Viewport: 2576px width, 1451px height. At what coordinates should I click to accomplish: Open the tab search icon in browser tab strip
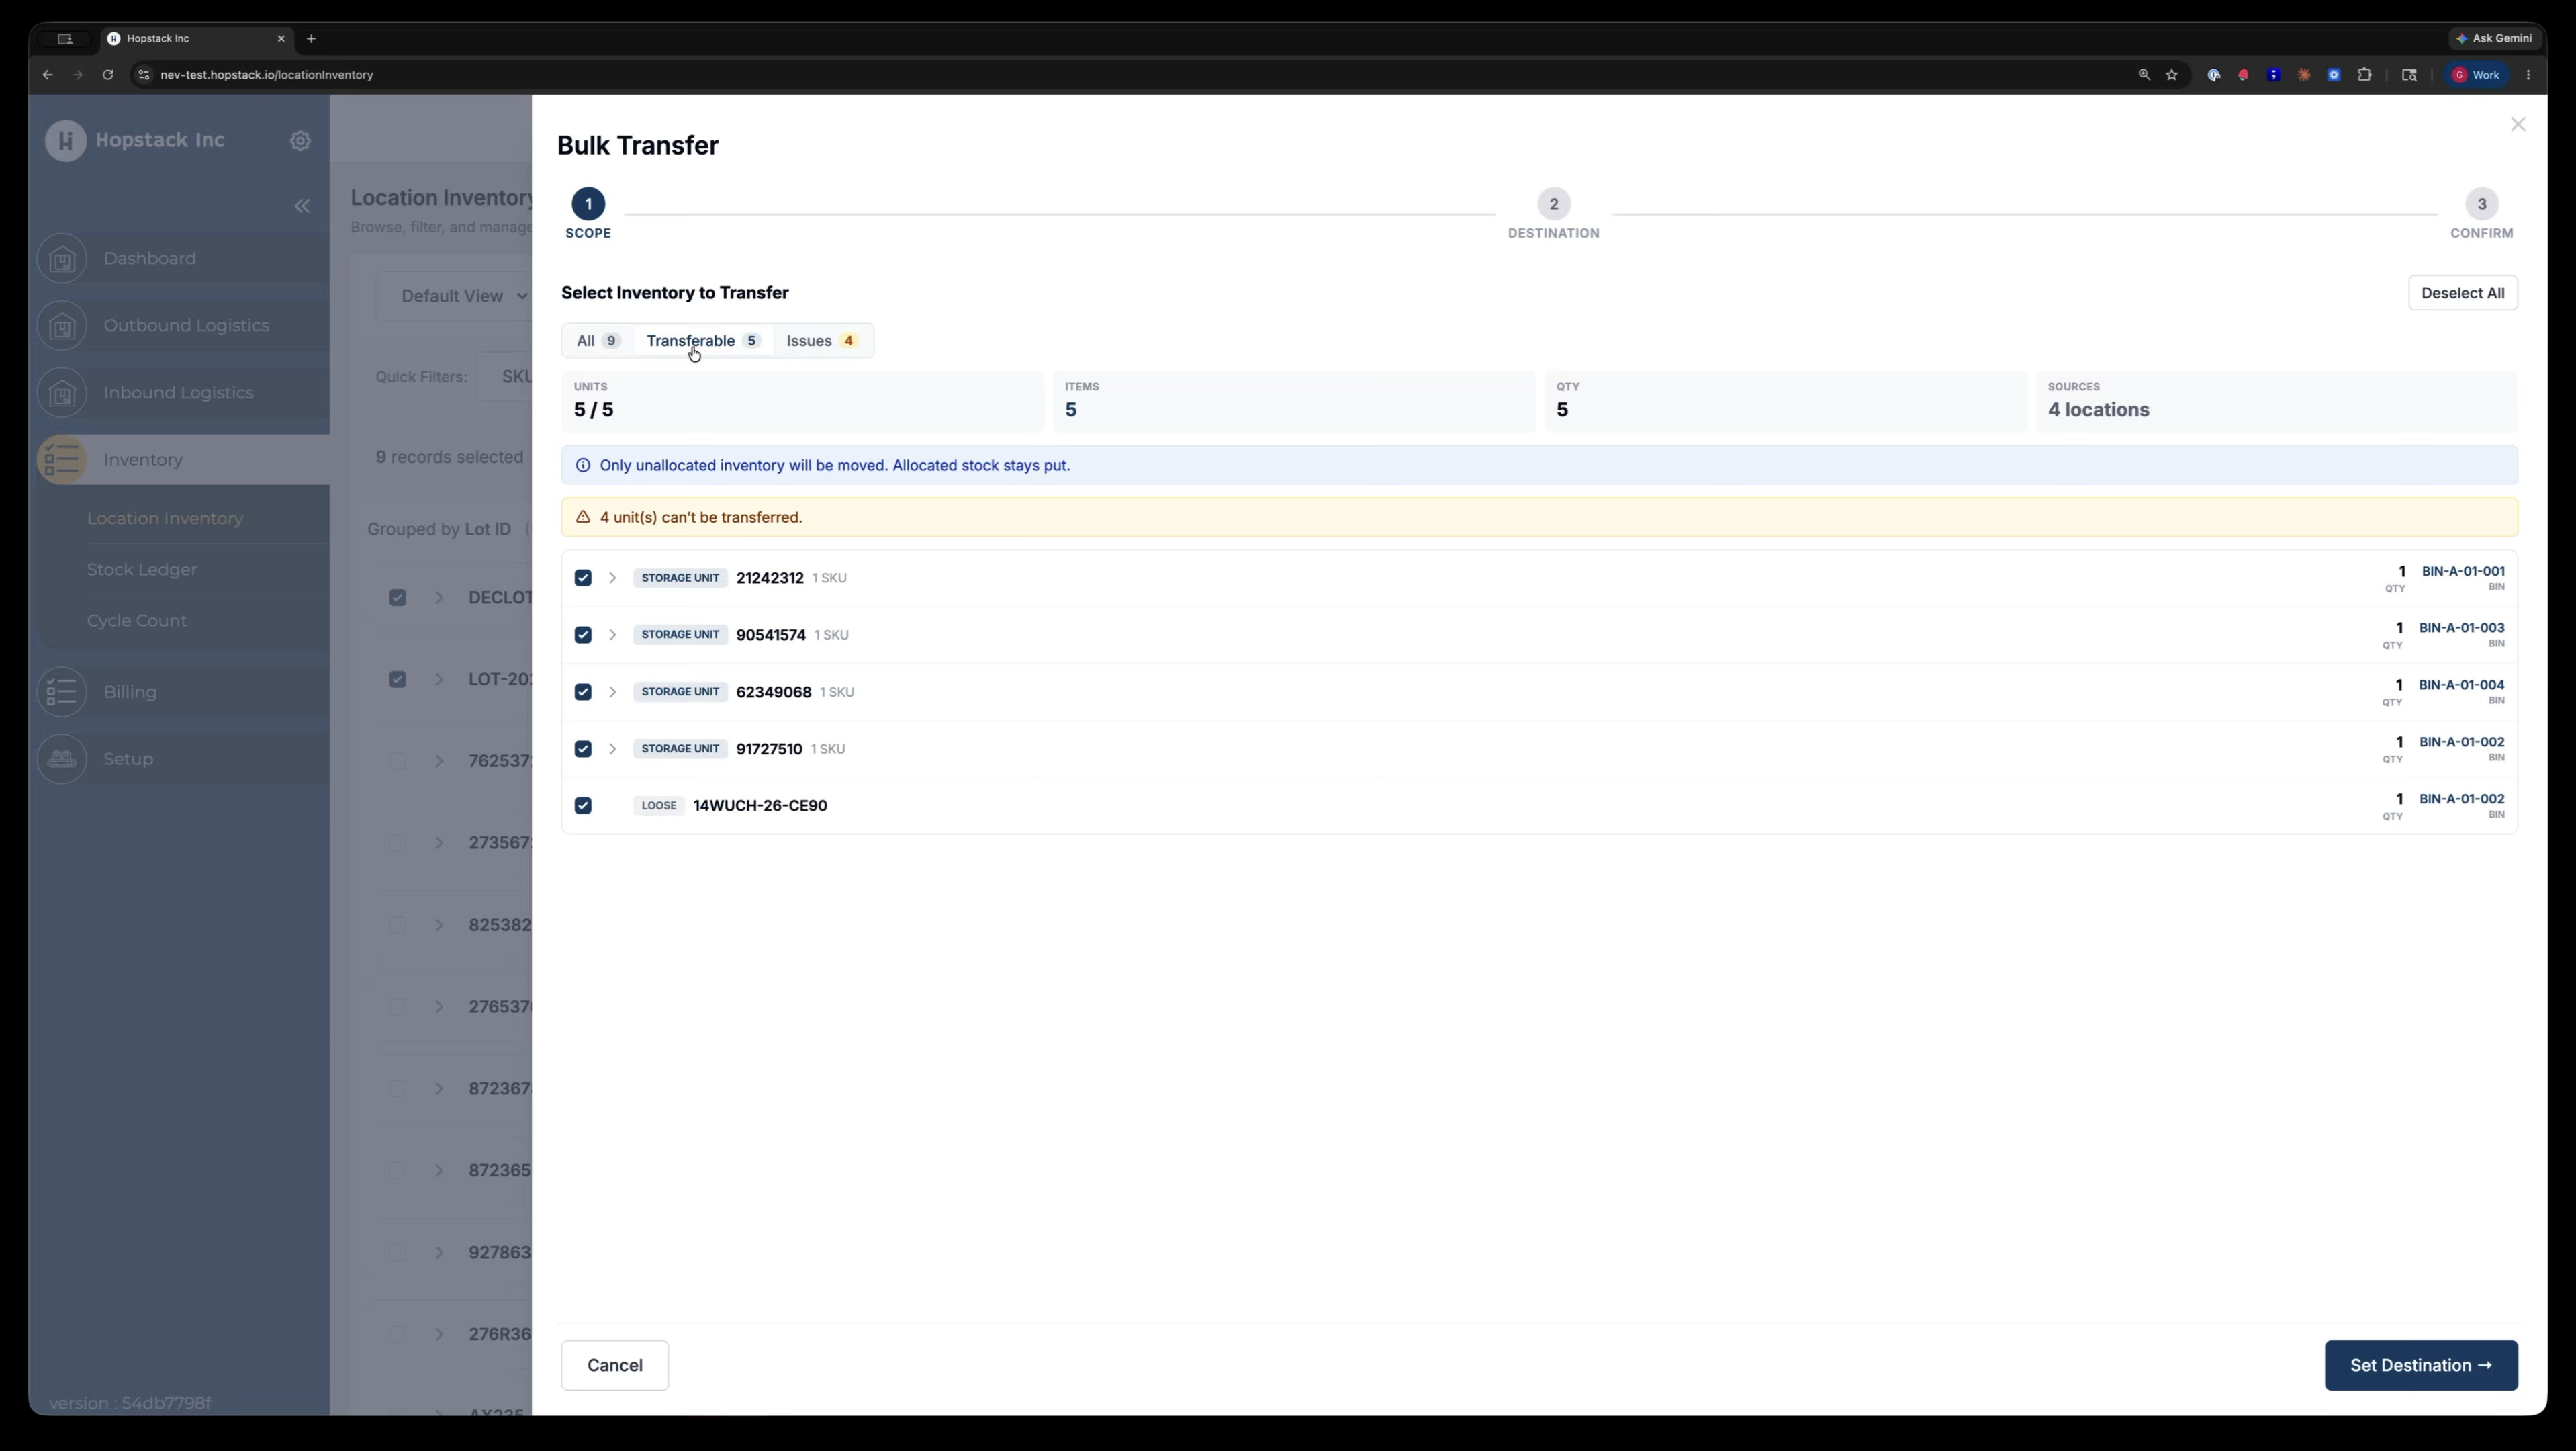(65, 39)
